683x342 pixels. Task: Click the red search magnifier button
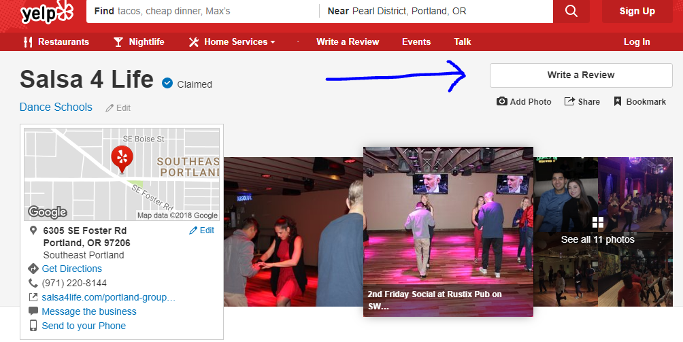[x=571, y=12]
